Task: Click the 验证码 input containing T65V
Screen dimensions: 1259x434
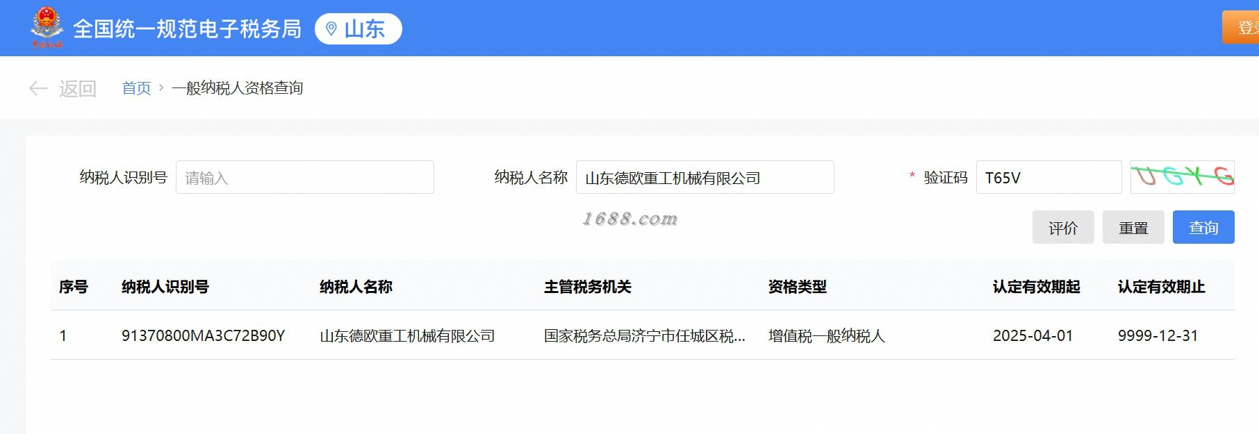Action: tap(1049, 177)
